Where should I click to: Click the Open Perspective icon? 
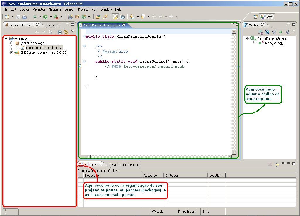tap(255, 17)
